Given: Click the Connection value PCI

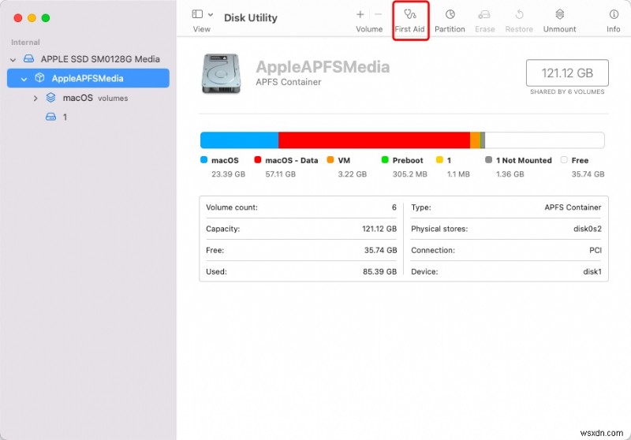Looking at the screenshot, I should 596,250.
